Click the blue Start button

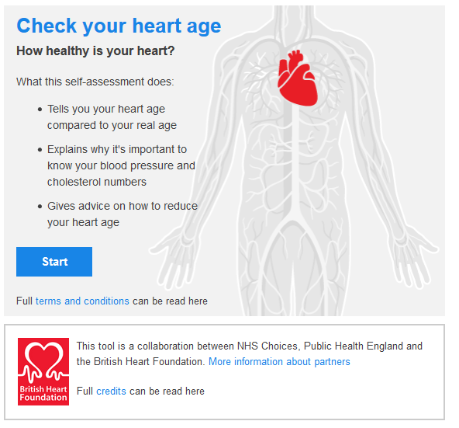coord(54,261)
